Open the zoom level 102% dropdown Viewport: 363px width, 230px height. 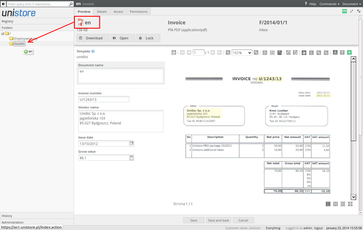[x=242, y=53]
